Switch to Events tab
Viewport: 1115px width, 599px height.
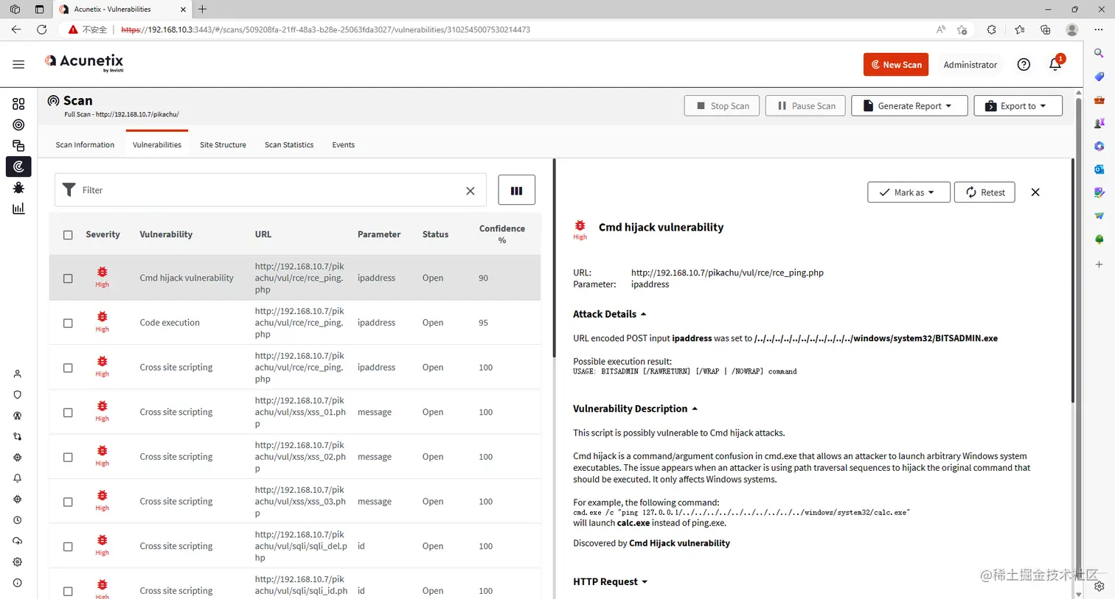coord(343,145)
